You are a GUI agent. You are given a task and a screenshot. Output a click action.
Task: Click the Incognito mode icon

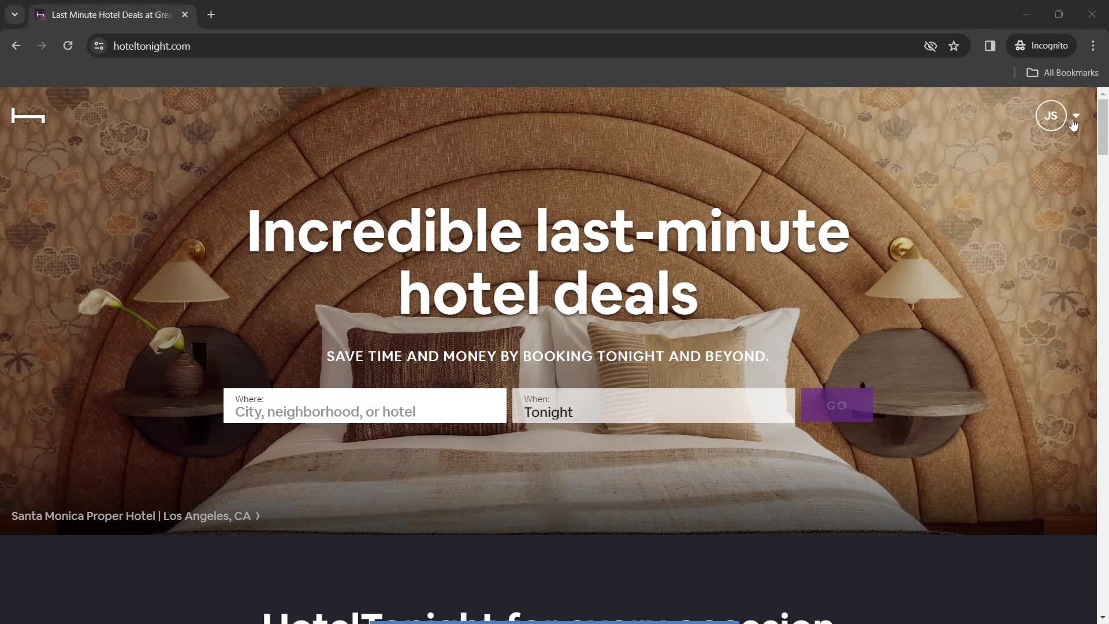(x=1021, y=46)
